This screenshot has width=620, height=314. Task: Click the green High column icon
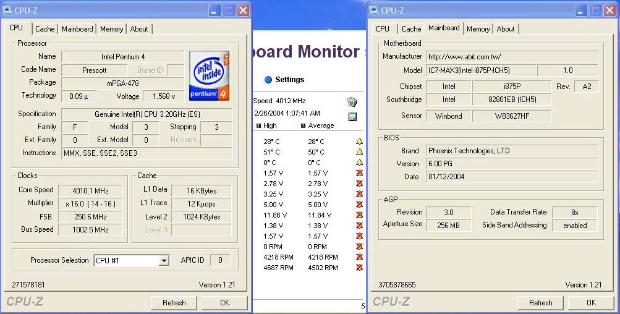click(258, 125)
